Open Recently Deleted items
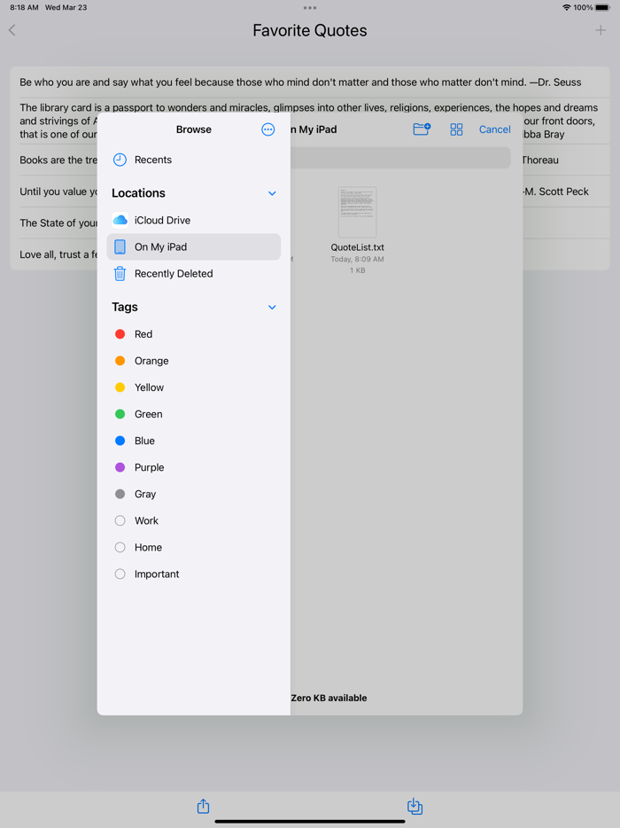Screen dimensions: 620x828 click(174, 273)
